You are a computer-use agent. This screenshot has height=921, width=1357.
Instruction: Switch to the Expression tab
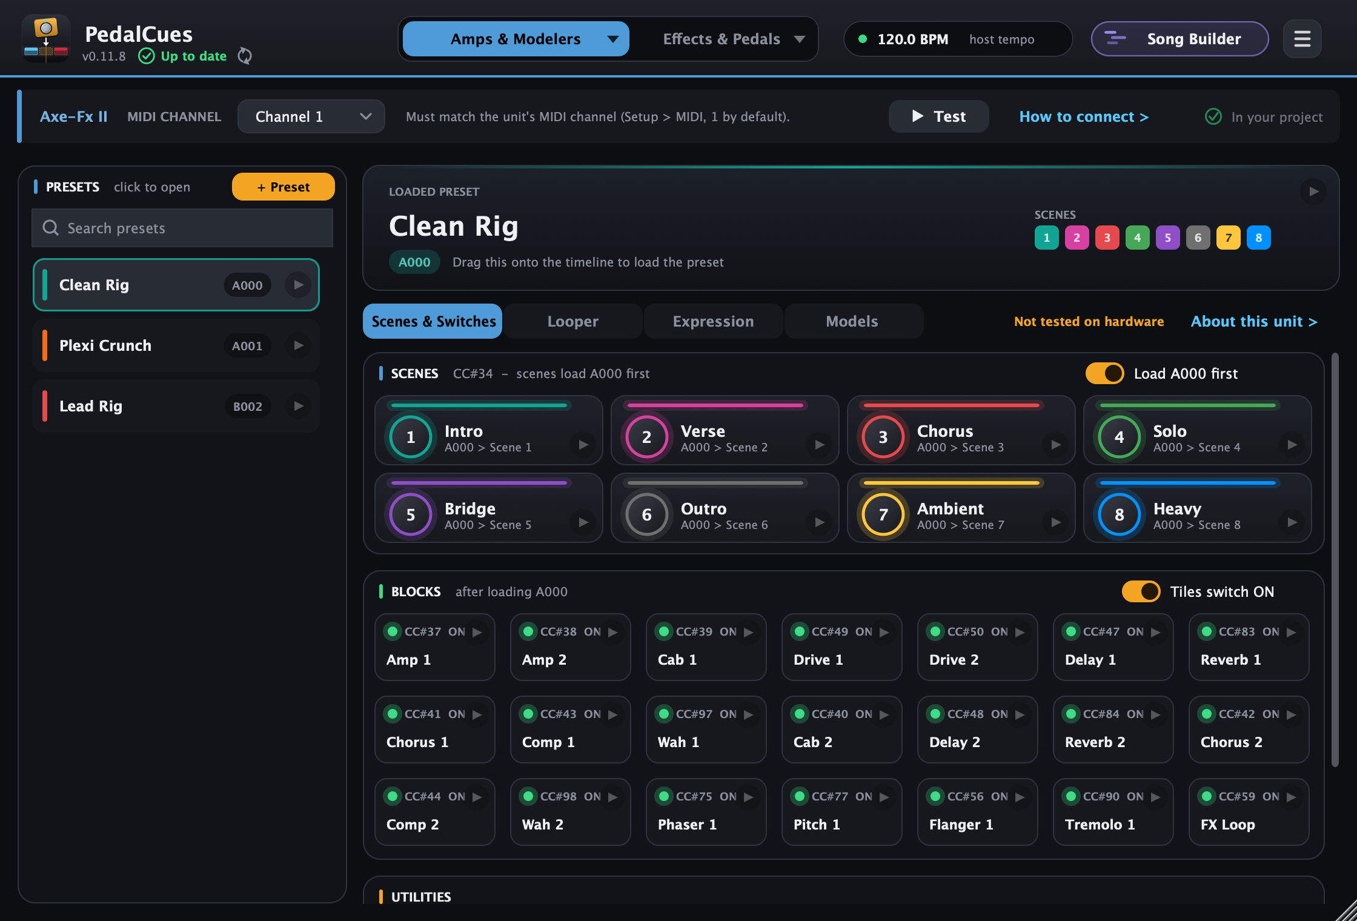[713, 321]
